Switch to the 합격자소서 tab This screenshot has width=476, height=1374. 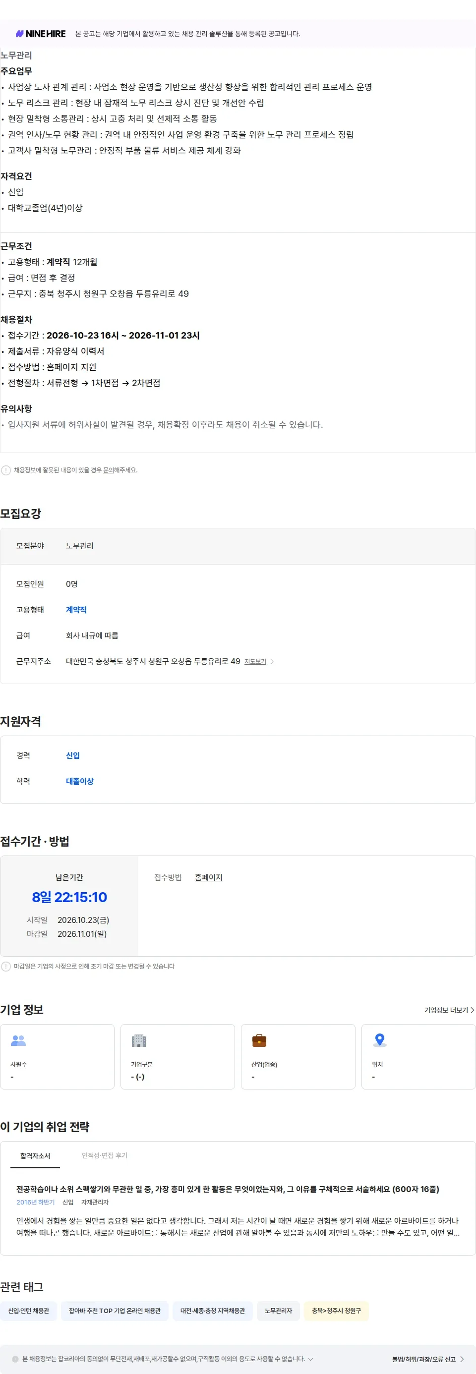point(35,1155)
